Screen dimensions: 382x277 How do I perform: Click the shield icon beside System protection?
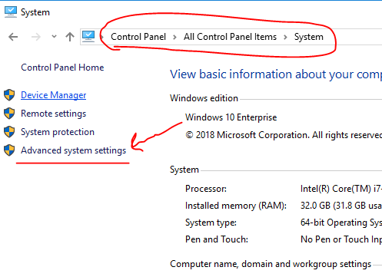(x=9, y=132)
